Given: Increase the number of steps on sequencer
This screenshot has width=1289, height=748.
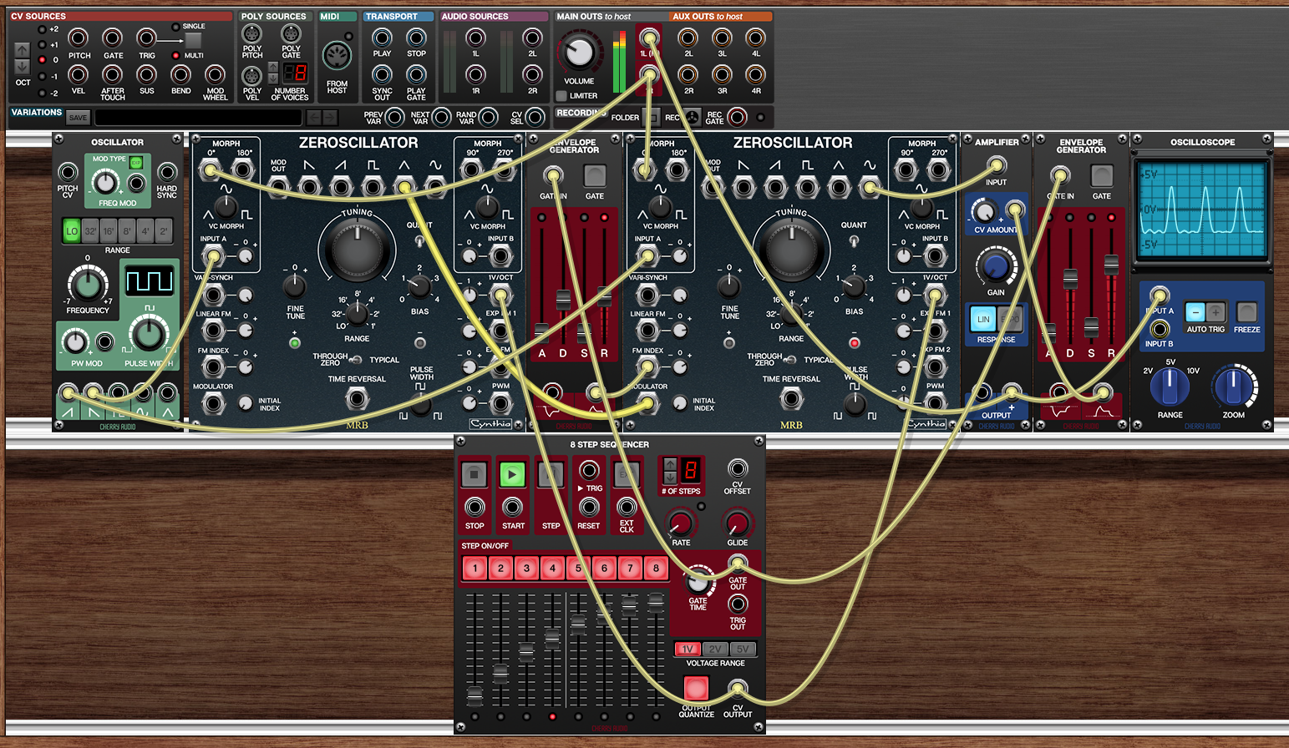Looking at the screenshot, I should [x=669, y=465].
